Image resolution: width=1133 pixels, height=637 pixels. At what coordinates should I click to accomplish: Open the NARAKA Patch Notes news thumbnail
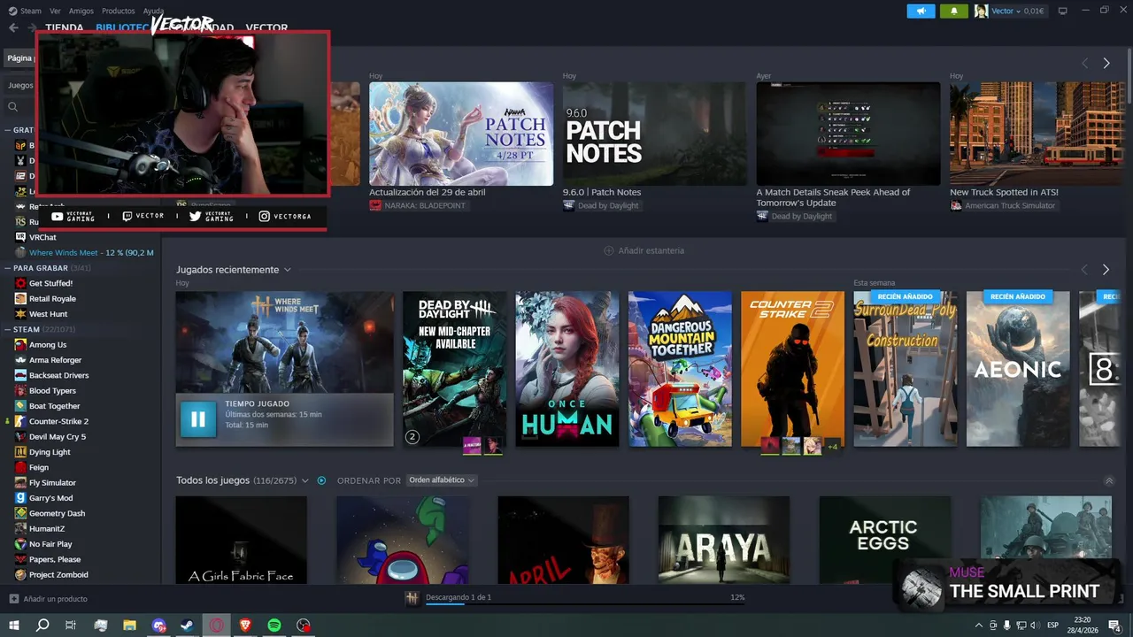pos(461,134)
